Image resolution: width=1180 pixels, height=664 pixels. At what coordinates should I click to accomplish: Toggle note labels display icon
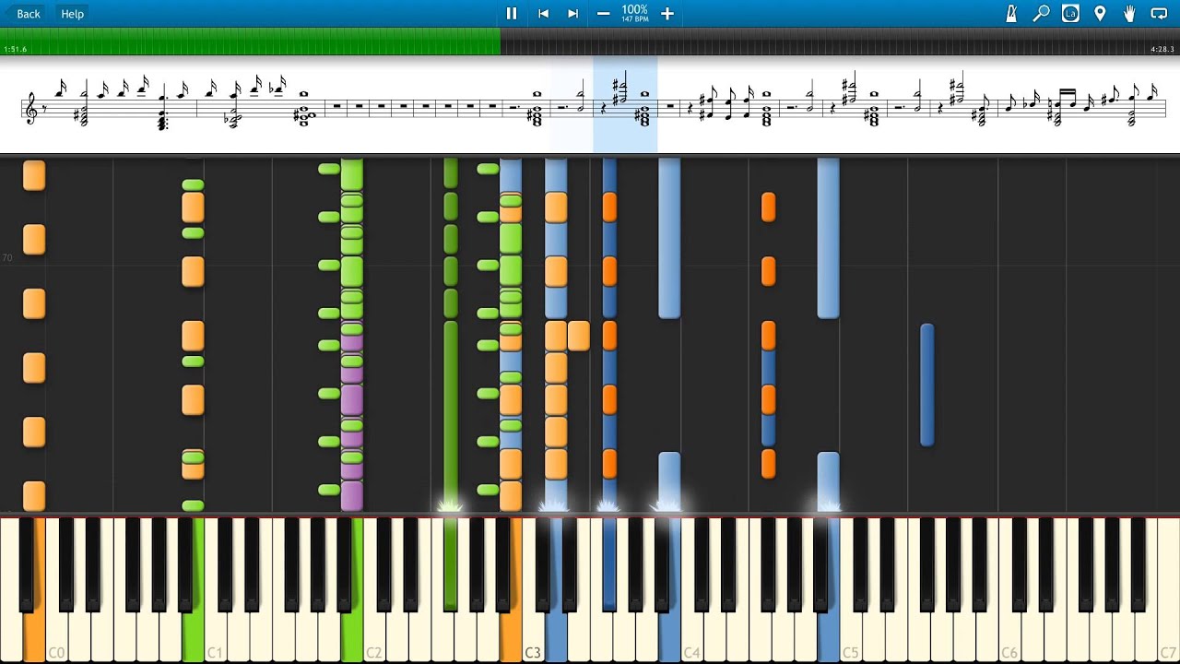[1070, 14]
